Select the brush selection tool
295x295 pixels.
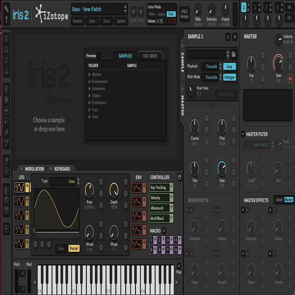click(x=7, y=132)
